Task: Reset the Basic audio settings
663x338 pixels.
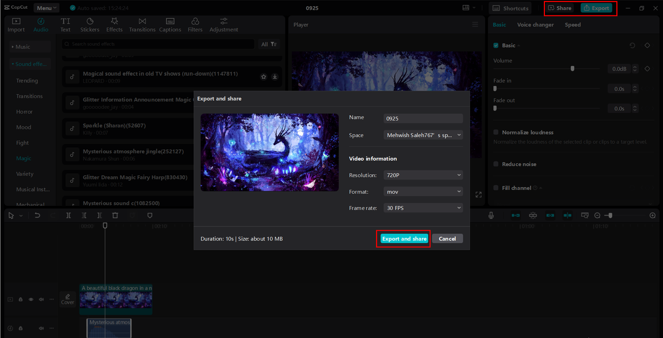Action: tap(632, 46)
